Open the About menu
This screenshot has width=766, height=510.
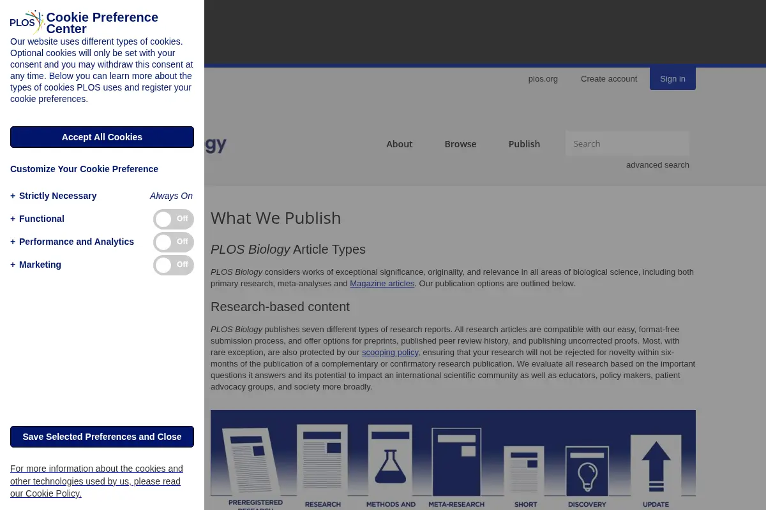(400, 144)
